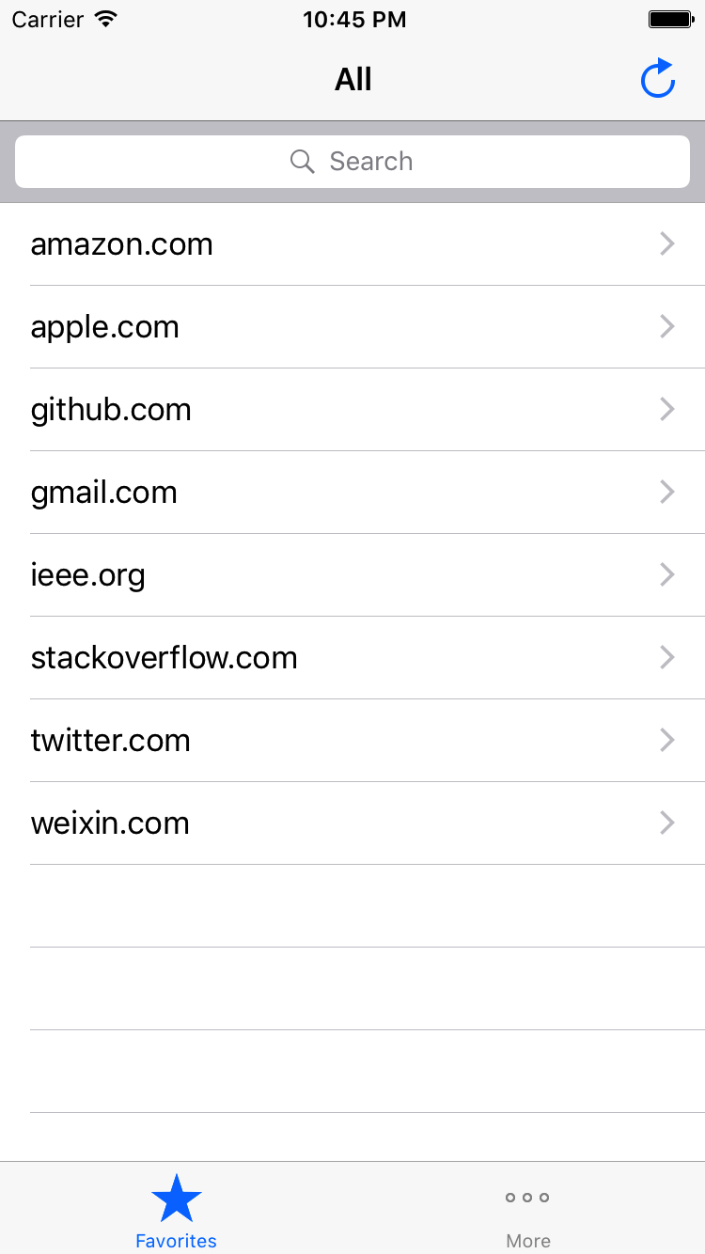
Task: Show details using the weixin.com chevron
Action: tap(667, 823)
